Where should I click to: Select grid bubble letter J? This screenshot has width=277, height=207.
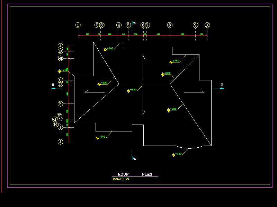(x=61, y=141)
